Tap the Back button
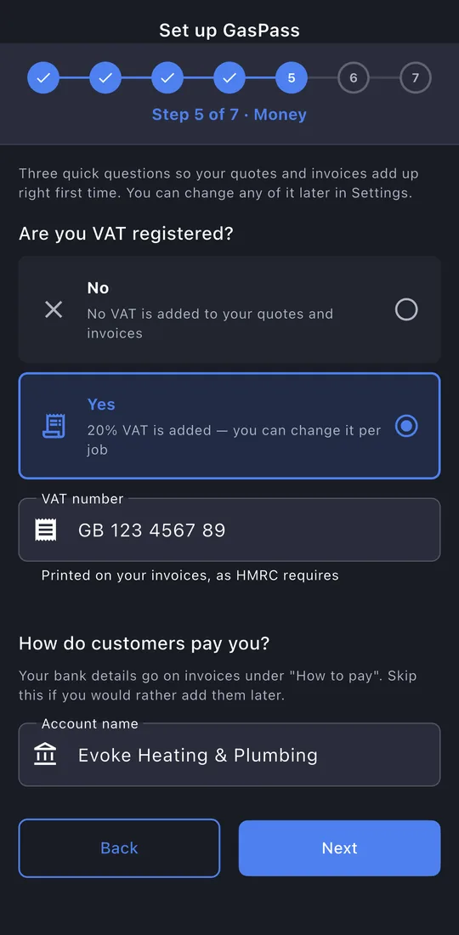The height and width of the screenshot is (935, 459). (119, 848)
